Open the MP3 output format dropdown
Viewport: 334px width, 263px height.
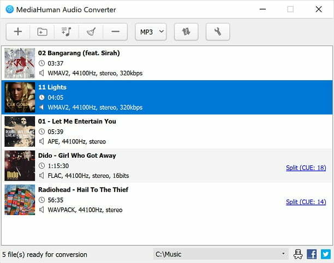(151, 32)
